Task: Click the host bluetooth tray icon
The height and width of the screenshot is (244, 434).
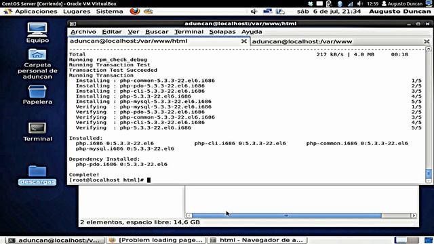Action: pos(340,3)
